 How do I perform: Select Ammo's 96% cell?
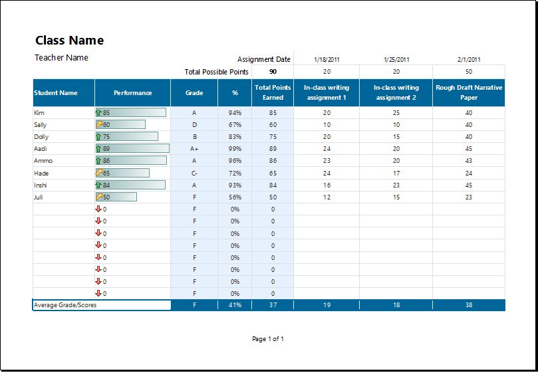pos(235,161)
